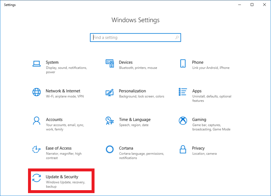This screenshot has height=196, width=271.
Task: Go to Network & Internet title
Action: pyautogui.click(x=63, y=91)
